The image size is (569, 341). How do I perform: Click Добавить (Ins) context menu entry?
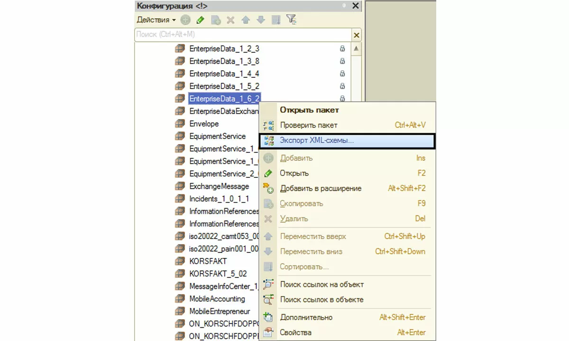coord(347,158)
